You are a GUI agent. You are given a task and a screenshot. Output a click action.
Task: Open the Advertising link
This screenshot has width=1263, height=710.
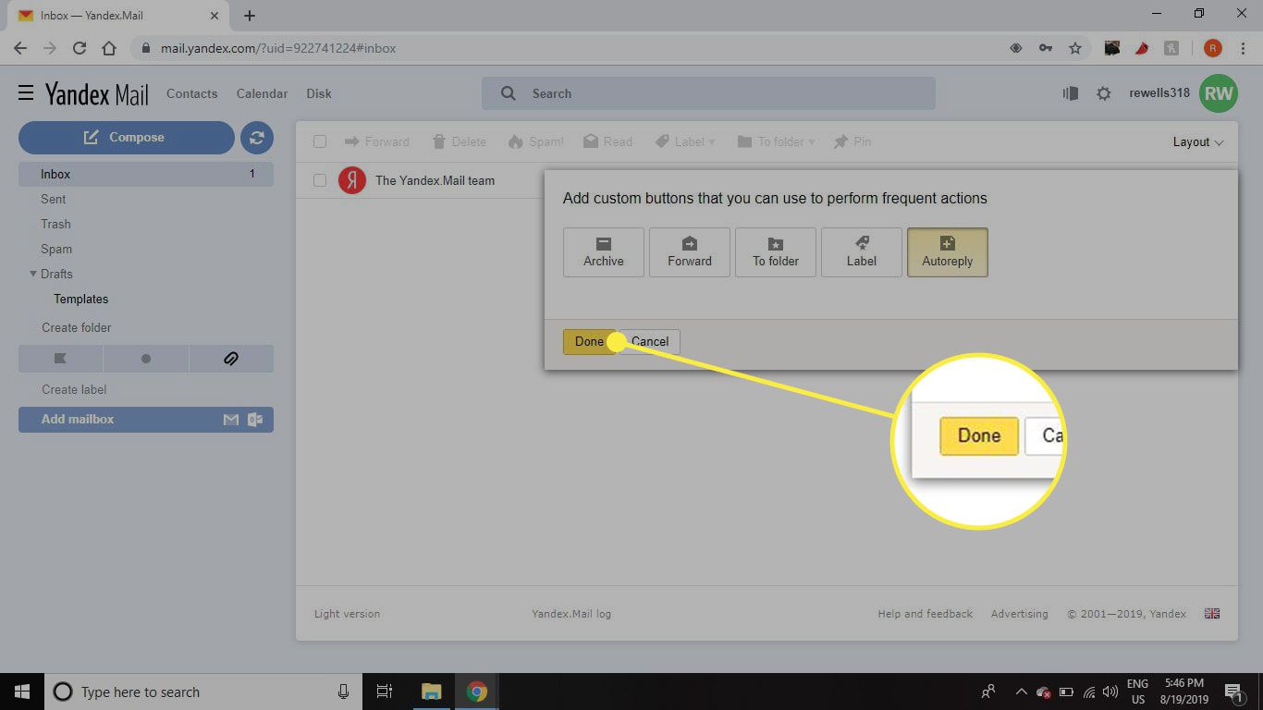pyautogui.click(x=1019, y=614)
